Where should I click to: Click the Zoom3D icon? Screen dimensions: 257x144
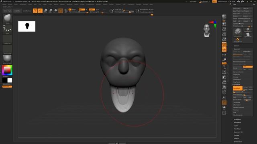pos(224,82)
